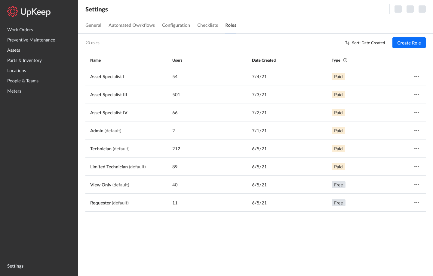Click the Name column header
This screenshot has height=276, width=433.
(95, 60)
